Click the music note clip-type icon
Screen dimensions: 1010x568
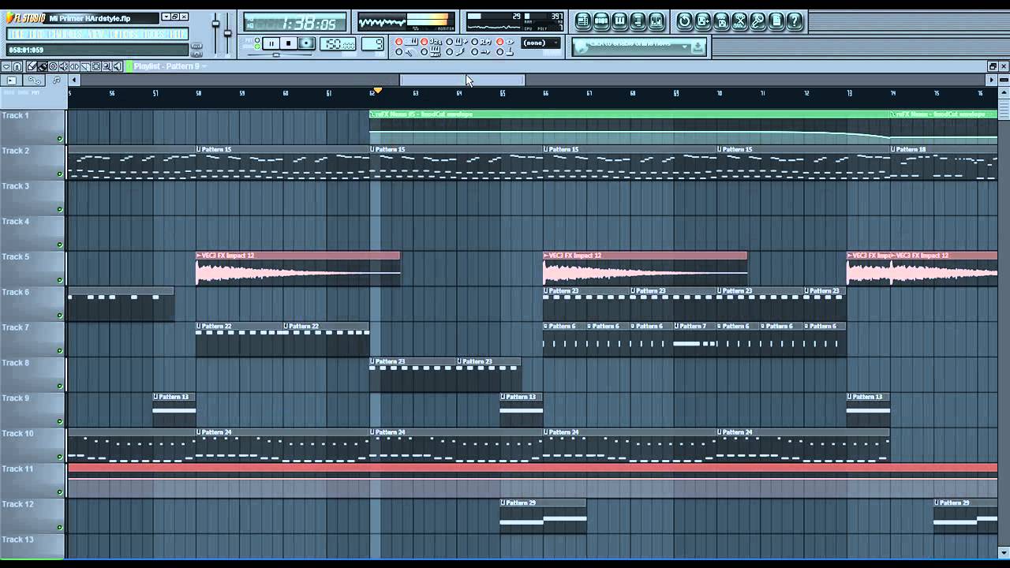click(x=56, y=80)
